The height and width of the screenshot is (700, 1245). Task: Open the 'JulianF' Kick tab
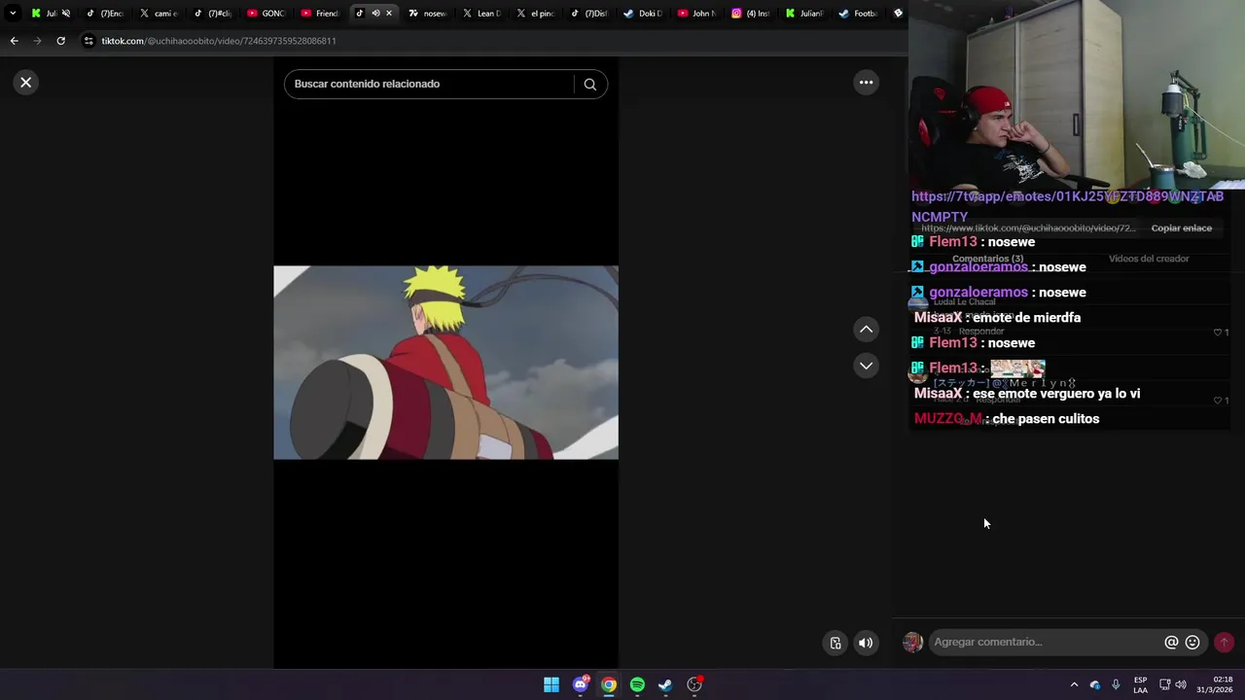[x=804, y=14]
